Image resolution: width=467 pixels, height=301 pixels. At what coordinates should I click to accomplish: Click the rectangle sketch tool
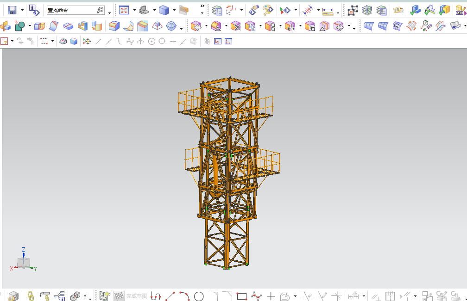241,296
